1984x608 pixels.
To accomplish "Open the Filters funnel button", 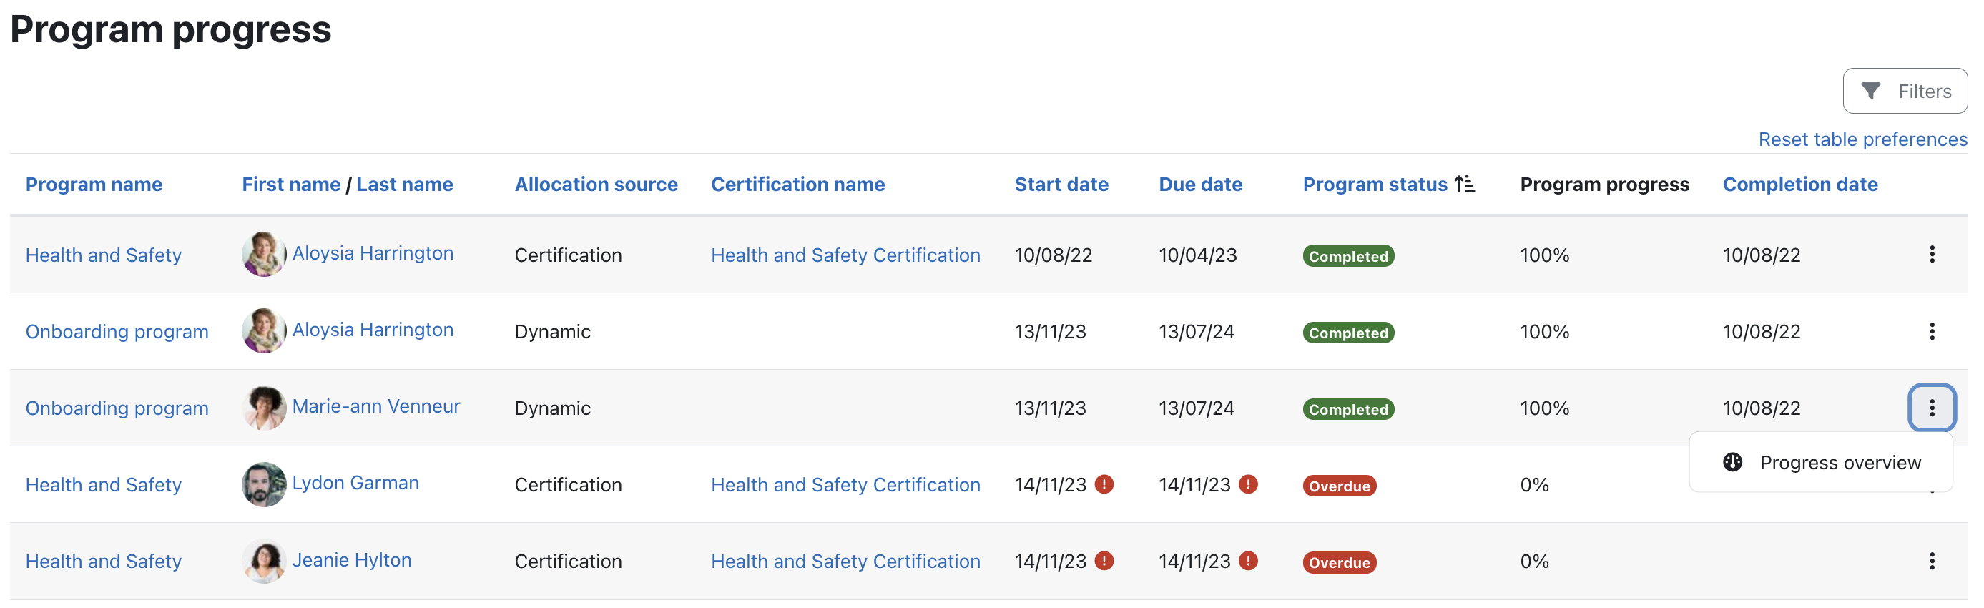I will tap(1904, 91).
